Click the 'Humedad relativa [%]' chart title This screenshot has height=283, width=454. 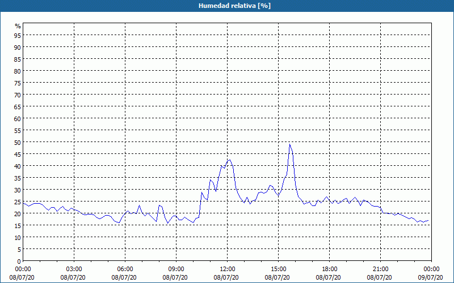click(234, 6)
